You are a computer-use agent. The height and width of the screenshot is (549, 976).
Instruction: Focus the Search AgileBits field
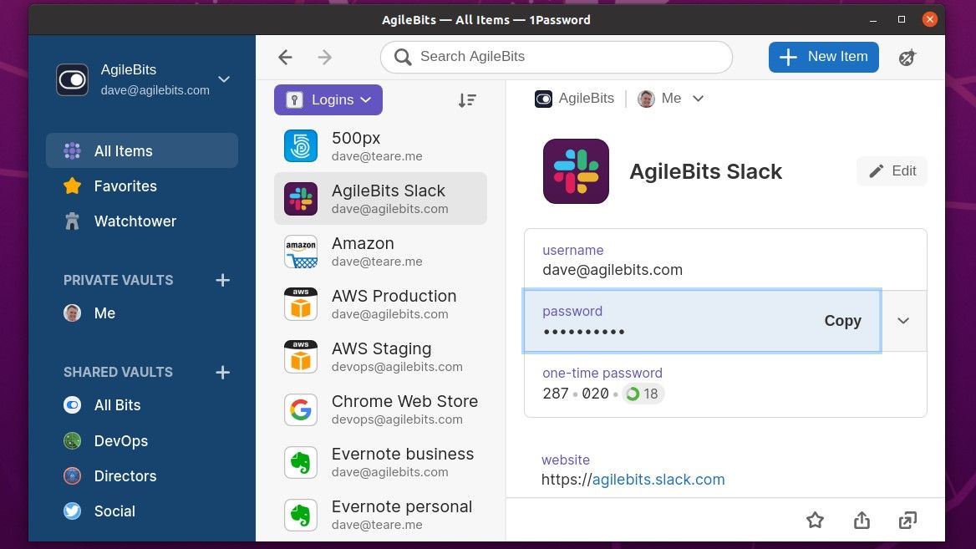pyautogui.click(x=556, y=58)
